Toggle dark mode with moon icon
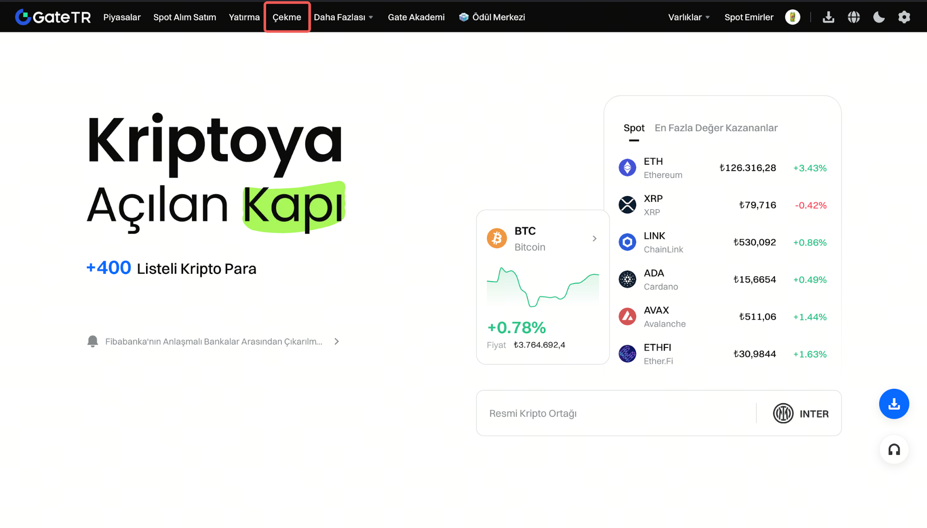 pos(879,17)
